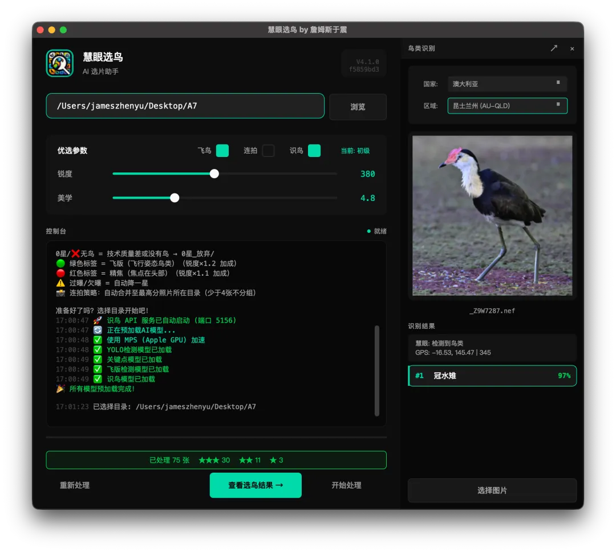Enable the 连拍 checkbox
The image size is (616, 552).
click(x=268, y=151)
